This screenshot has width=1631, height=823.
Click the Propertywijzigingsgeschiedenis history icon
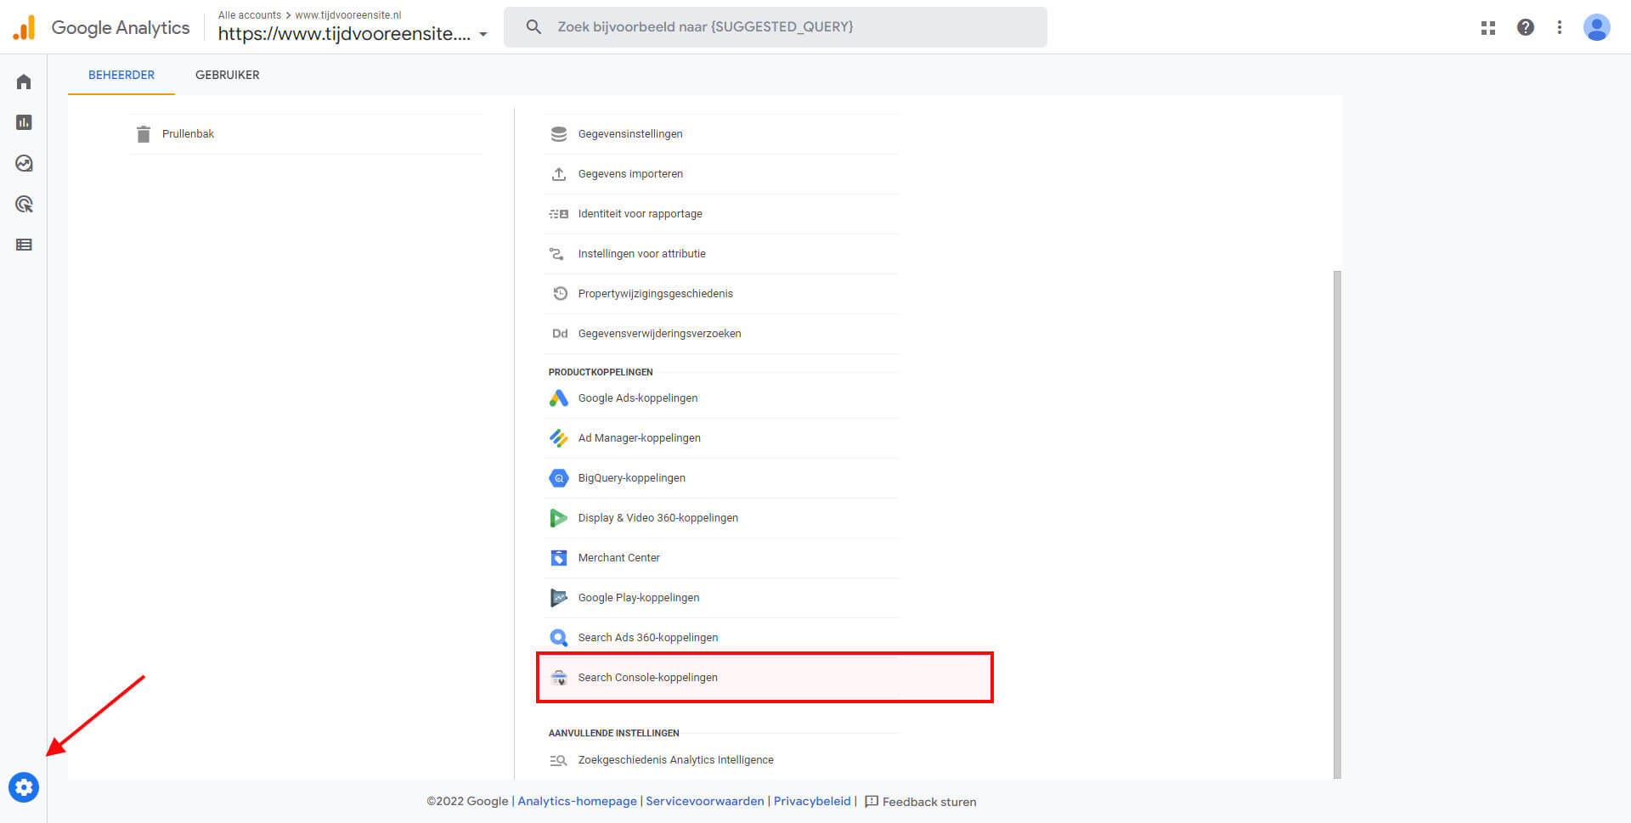[560, 294]
